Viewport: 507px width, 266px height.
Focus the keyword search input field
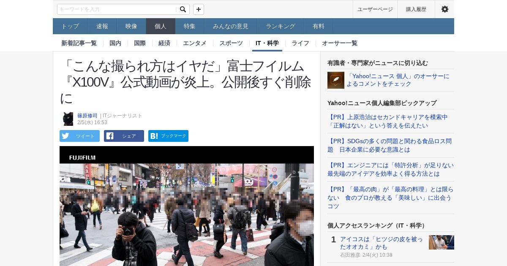[x=117, y=9]
